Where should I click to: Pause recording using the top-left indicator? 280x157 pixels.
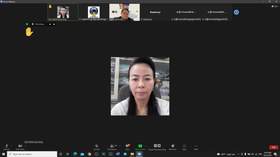click(x=50, y=24)
